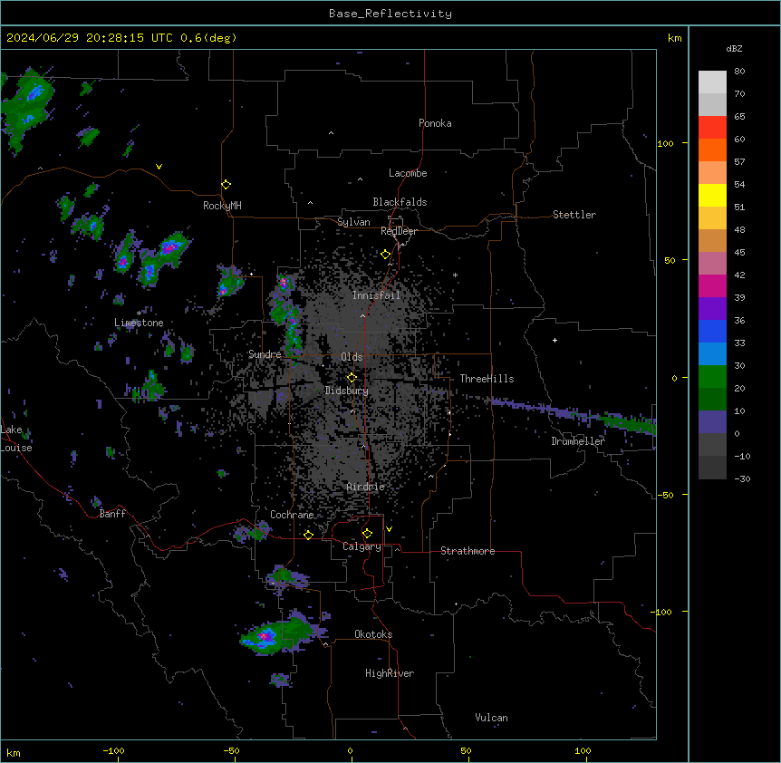Click the Sundre label
781x763 pixels.
[265, 354]
